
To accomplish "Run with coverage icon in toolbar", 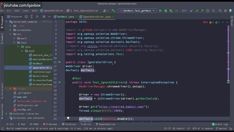I will coord(171,11).
